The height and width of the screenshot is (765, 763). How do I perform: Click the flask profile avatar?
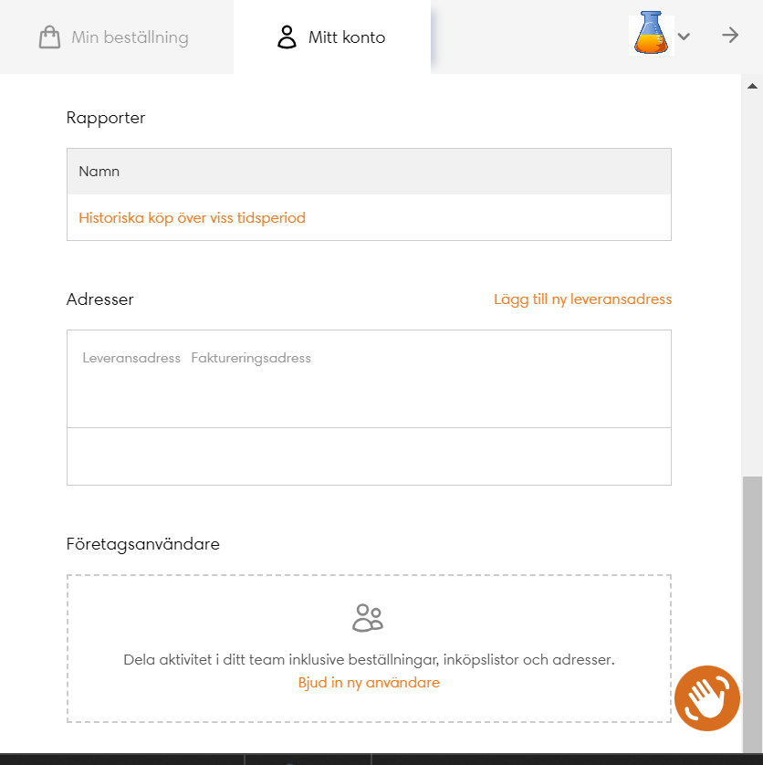pyautogui.click(x=651, y=33)
